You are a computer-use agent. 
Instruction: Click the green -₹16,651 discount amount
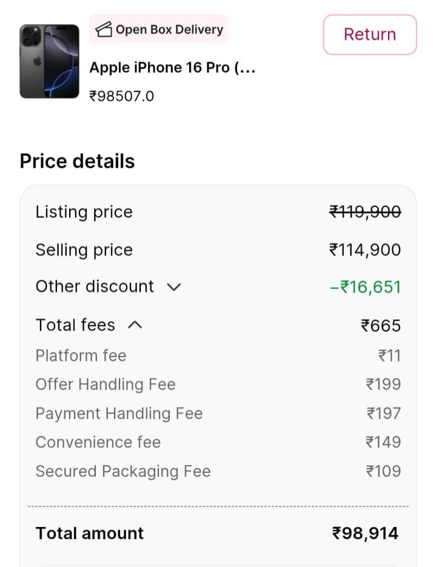point(365,287)
